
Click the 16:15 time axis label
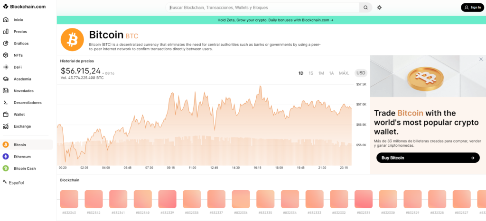click(257, 168)
